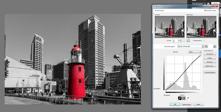Image resolution: width=221 pixels, height=112 pixels.
Task: Open the zoom value dropdown arrow
Action: click(x=181, y=40)
